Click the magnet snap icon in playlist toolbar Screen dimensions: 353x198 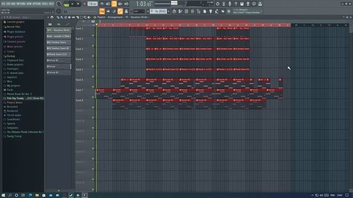(x=52, y=17)
